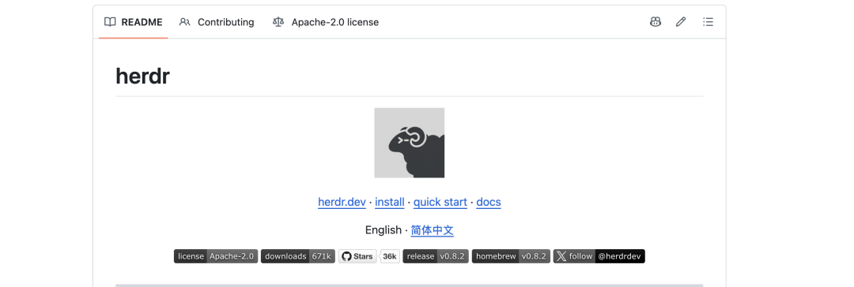Switch to the Contributing tab
This screenshot has width=854, height=287.
point(217,22)
